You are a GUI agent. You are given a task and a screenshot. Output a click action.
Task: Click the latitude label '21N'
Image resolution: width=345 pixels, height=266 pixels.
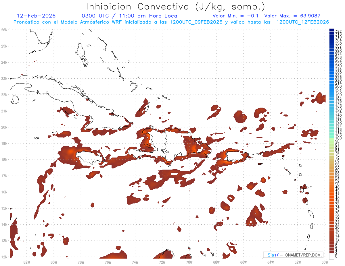point(4,111)
